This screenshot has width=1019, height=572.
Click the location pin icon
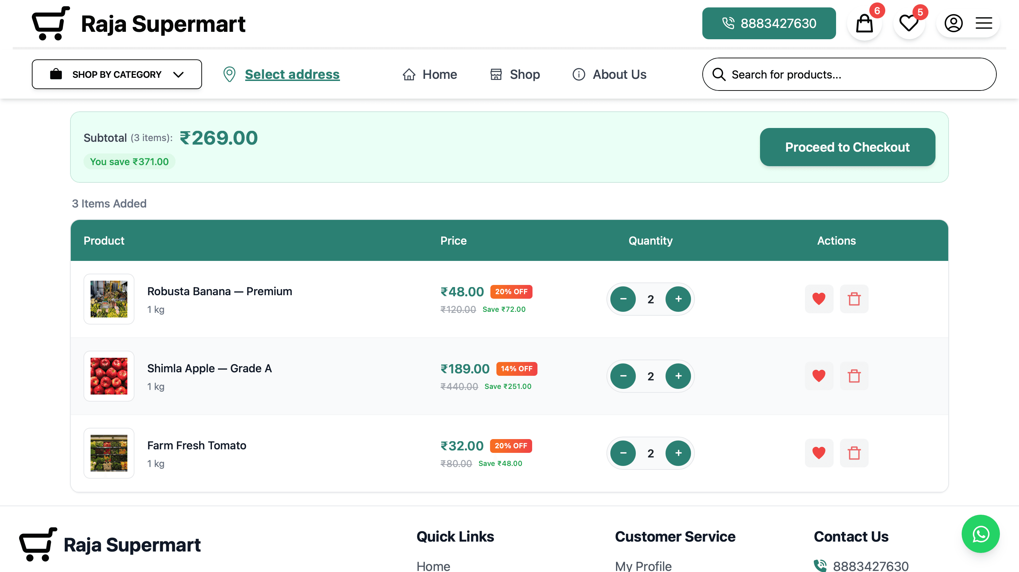click(x=229, y=74)
